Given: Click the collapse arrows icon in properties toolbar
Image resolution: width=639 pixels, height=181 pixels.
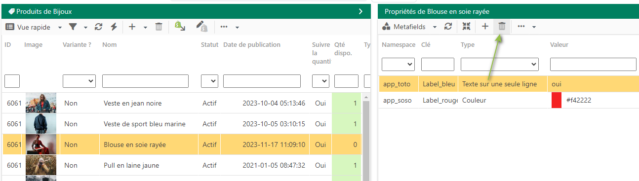Looking at the screenshot, I should [466, 27].
